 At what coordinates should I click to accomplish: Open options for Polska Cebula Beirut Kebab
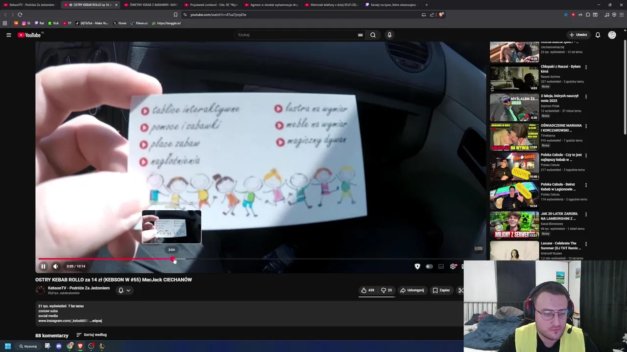tap(586, 185)
